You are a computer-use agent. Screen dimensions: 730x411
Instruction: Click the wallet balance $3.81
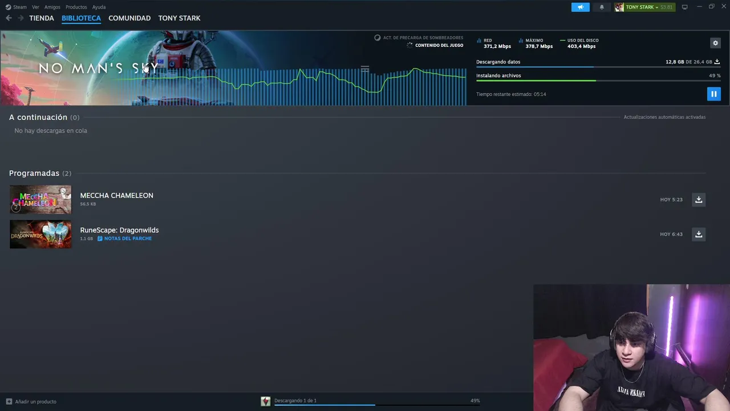666,7
